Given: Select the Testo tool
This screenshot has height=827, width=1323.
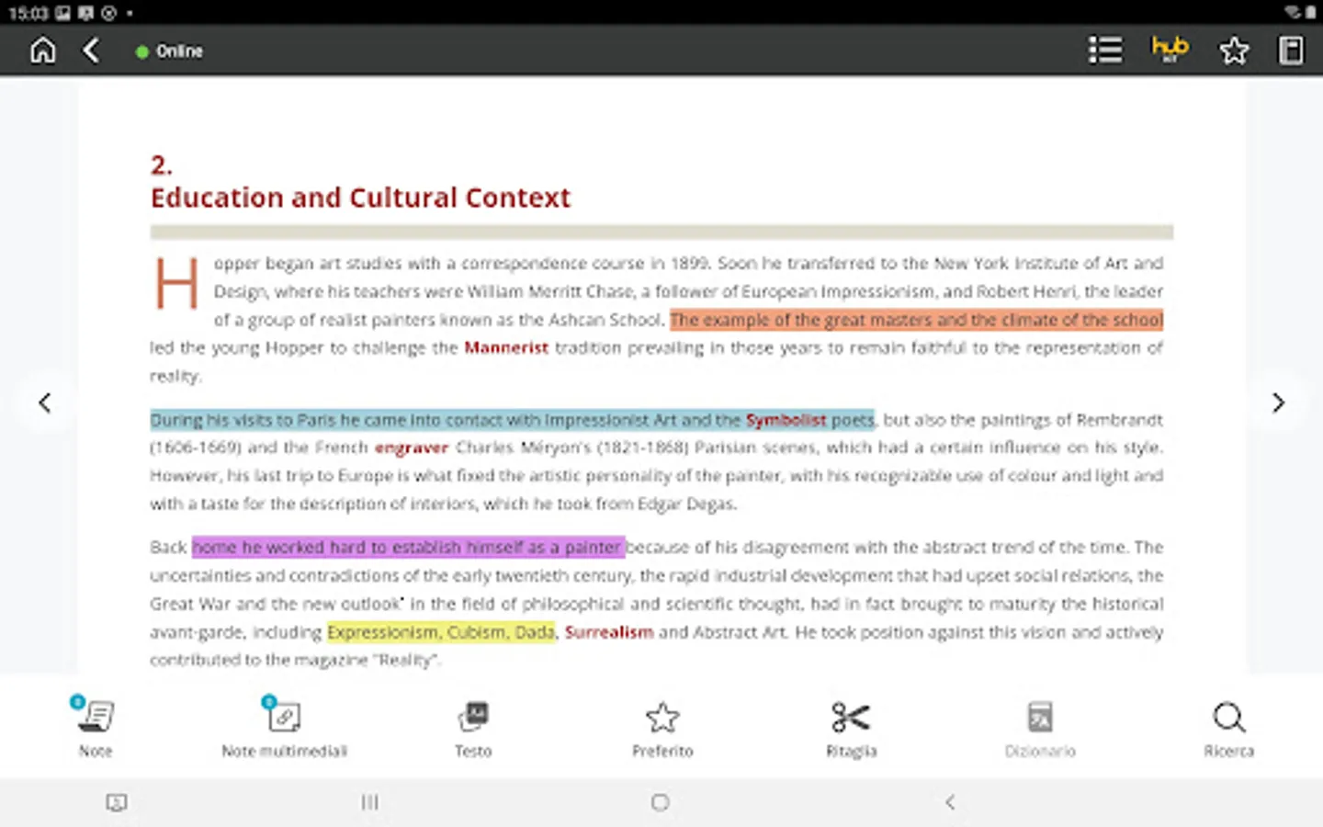Looking at the screenshot, I should click(x=473, y=730).
